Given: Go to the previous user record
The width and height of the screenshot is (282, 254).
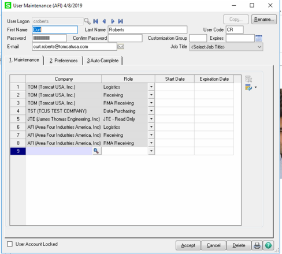Looking at the screenshot, I should (104, 21).
